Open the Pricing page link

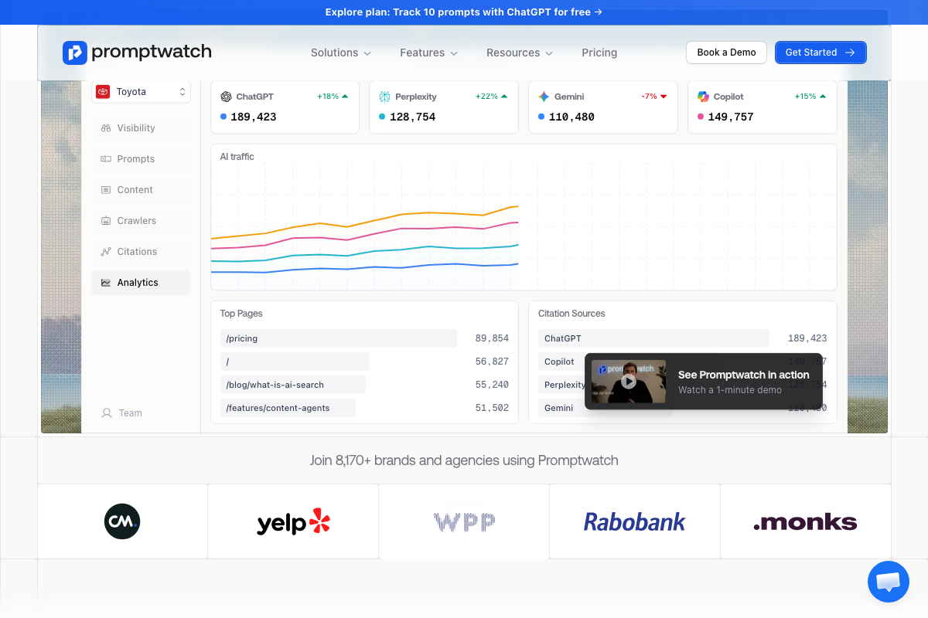(599, 53)
